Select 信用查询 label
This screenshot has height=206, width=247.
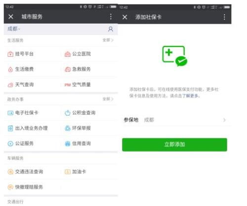point(82,143)
